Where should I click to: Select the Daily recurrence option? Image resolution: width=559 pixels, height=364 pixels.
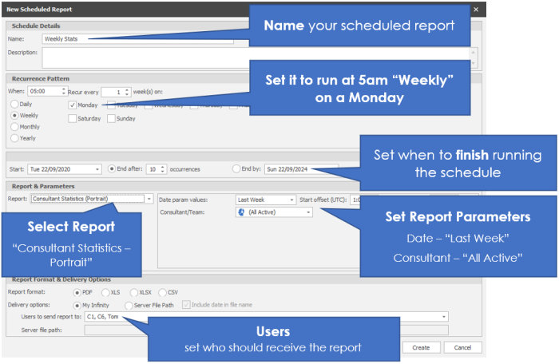(15, 104)
